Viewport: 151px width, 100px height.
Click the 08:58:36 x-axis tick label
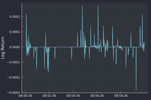(x=121, y=96)
